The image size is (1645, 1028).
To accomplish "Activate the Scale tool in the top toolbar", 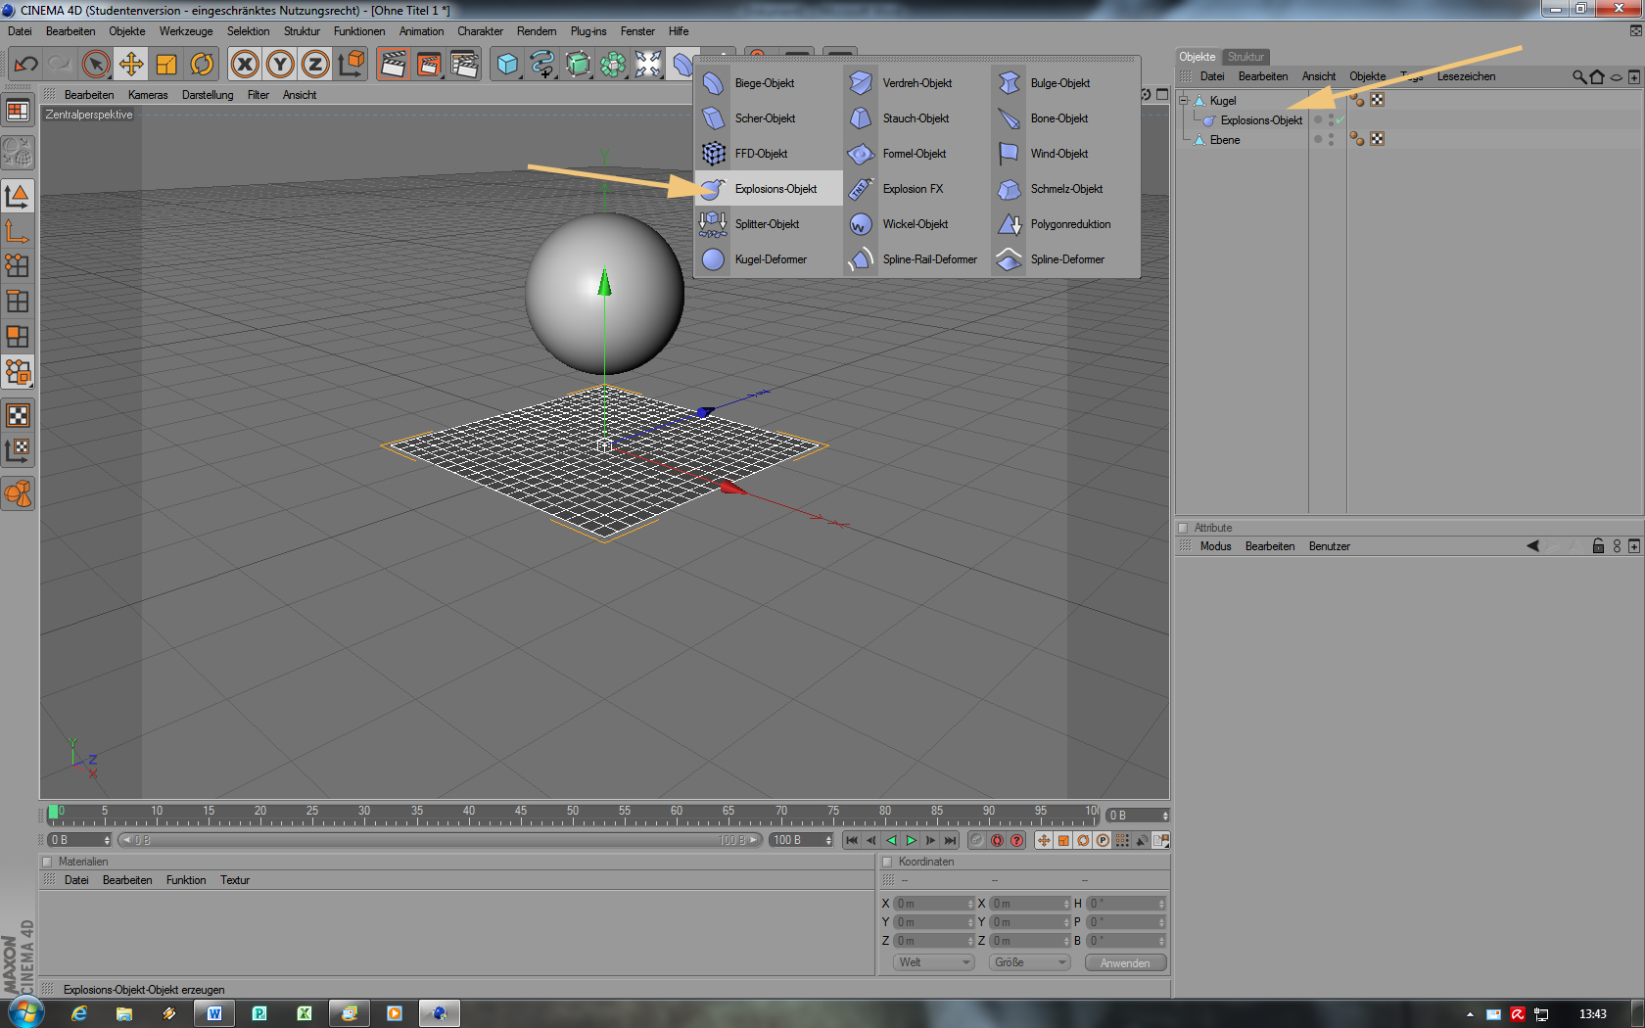I will (166, 65).
